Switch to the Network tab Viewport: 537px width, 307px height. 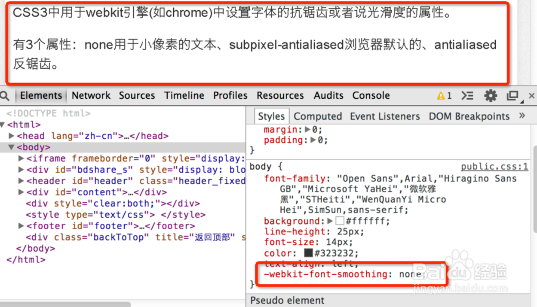point(91,95)
